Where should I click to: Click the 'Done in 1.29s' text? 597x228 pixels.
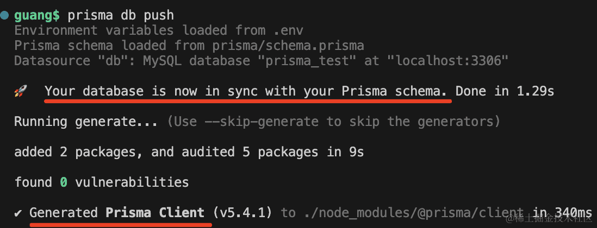[505, 91]
